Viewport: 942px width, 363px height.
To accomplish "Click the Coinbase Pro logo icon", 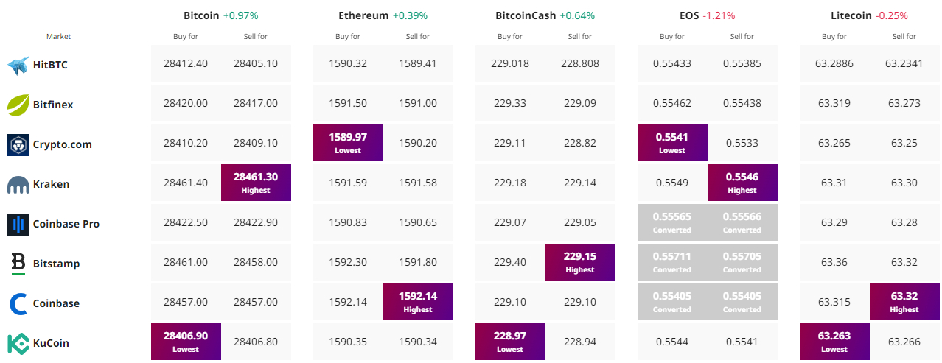I will pos(18,224).
